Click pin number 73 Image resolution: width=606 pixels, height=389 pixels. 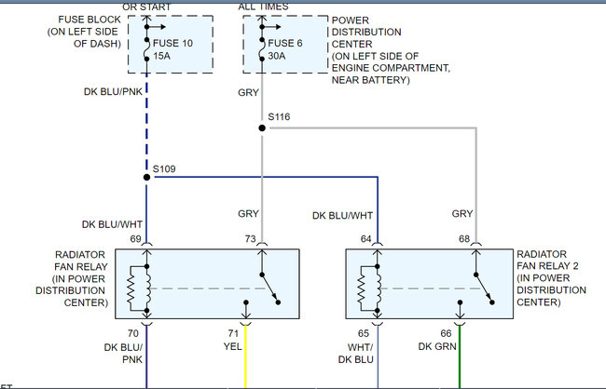tap(251, 239)
